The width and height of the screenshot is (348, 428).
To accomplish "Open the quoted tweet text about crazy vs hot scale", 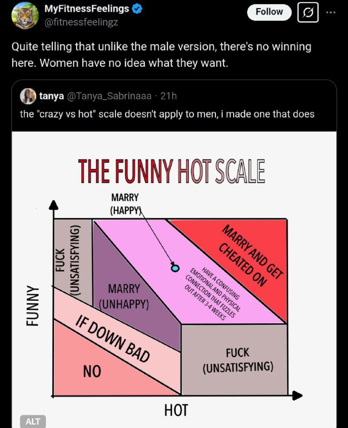I will coord(167,114).
